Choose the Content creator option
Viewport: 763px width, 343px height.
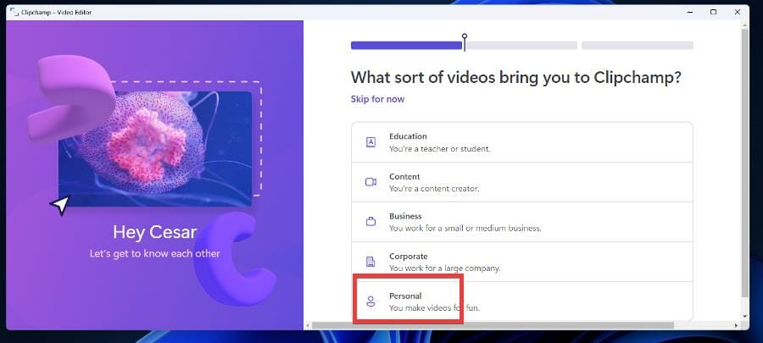[521, 182]
